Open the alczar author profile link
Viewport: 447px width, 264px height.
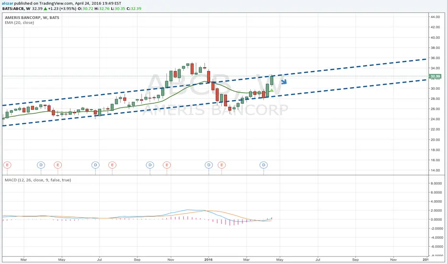(x=8, y=3)
